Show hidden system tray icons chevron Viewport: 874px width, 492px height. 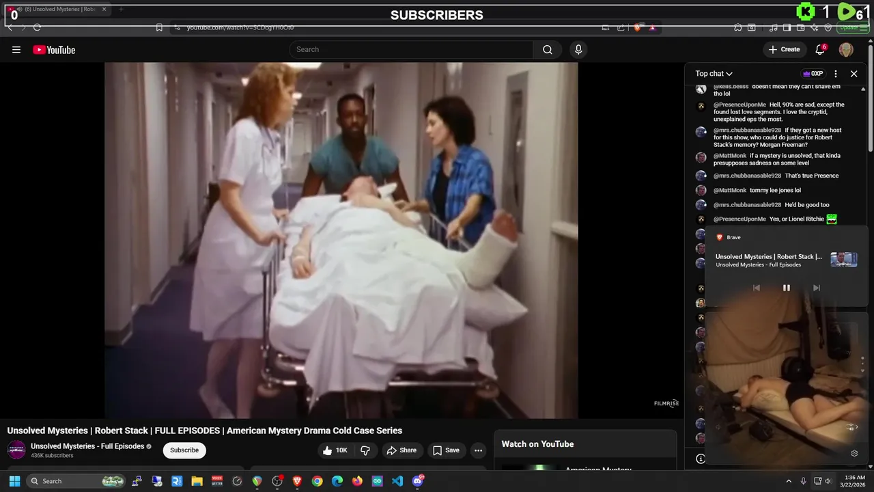pyautogui.click(x=789, y=481)
